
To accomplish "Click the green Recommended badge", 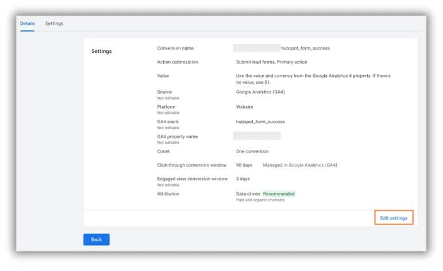I will tap(279, 194).
